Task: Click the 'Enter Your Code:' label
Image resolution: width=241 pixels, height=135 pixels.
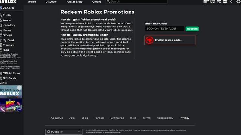Action: 156,24
